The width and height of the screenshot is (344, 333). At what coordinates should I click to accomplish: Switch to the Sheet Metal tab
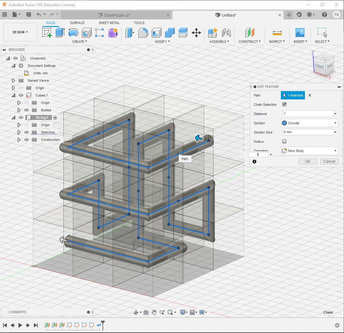(109, 23)
